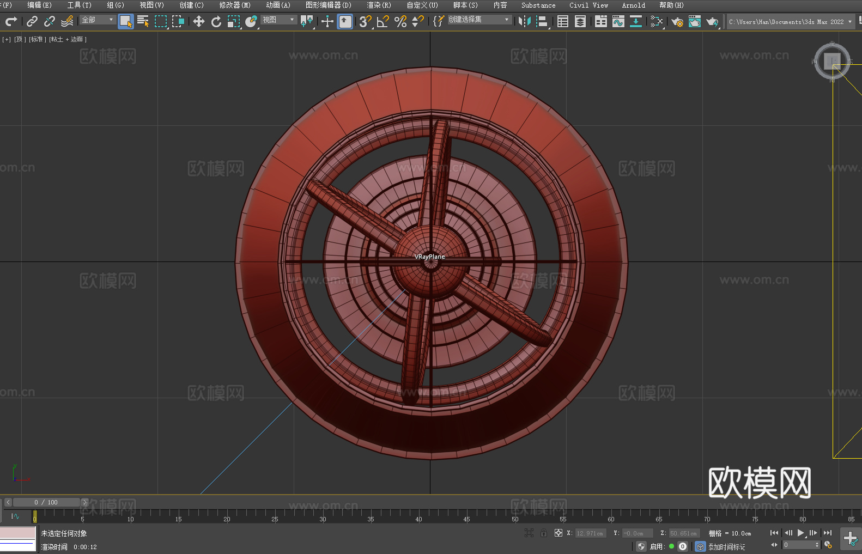The width and height of the screenshot is (862, 554).
Task: Open the 修改器(M) menu
Action: pyautogui.click(x=235, y=5)
